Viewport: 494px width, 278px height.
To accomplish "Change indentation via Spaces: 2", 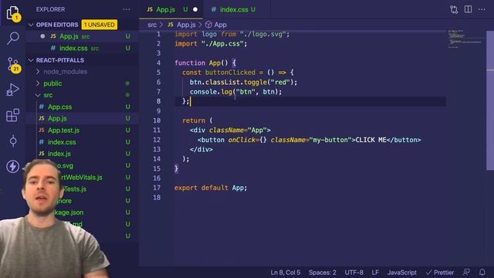I will pyautogui.click(x=323, y=273).
